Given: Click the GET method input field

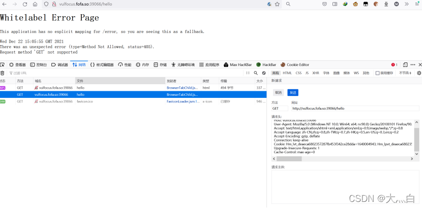Looking at the screenshot, I should [x=280, y=109].
